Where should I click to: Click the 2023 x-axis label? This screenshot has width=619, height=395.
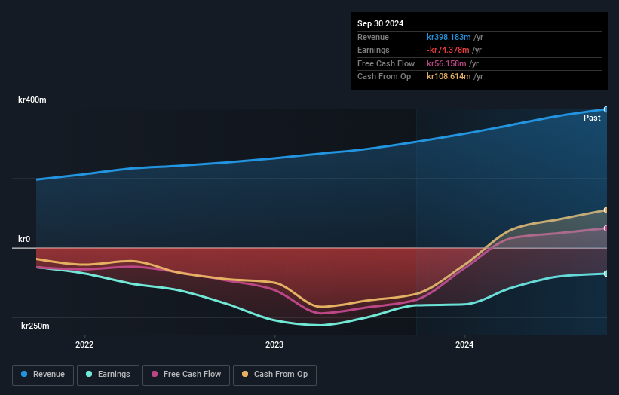pyautogui.click(x=274, y=344)
